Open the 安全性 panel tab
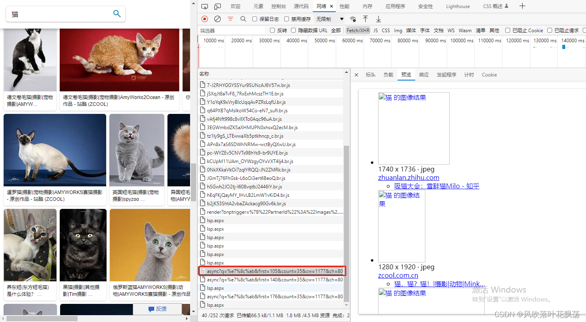 click(x=425, y=6)
